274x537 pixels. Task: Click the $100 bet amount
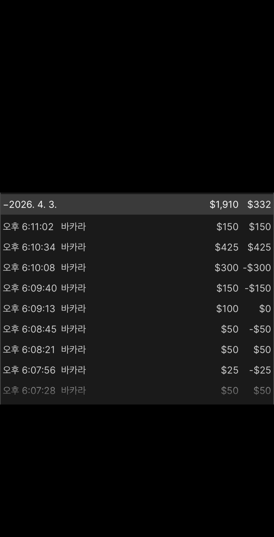[x=227, y=309]
